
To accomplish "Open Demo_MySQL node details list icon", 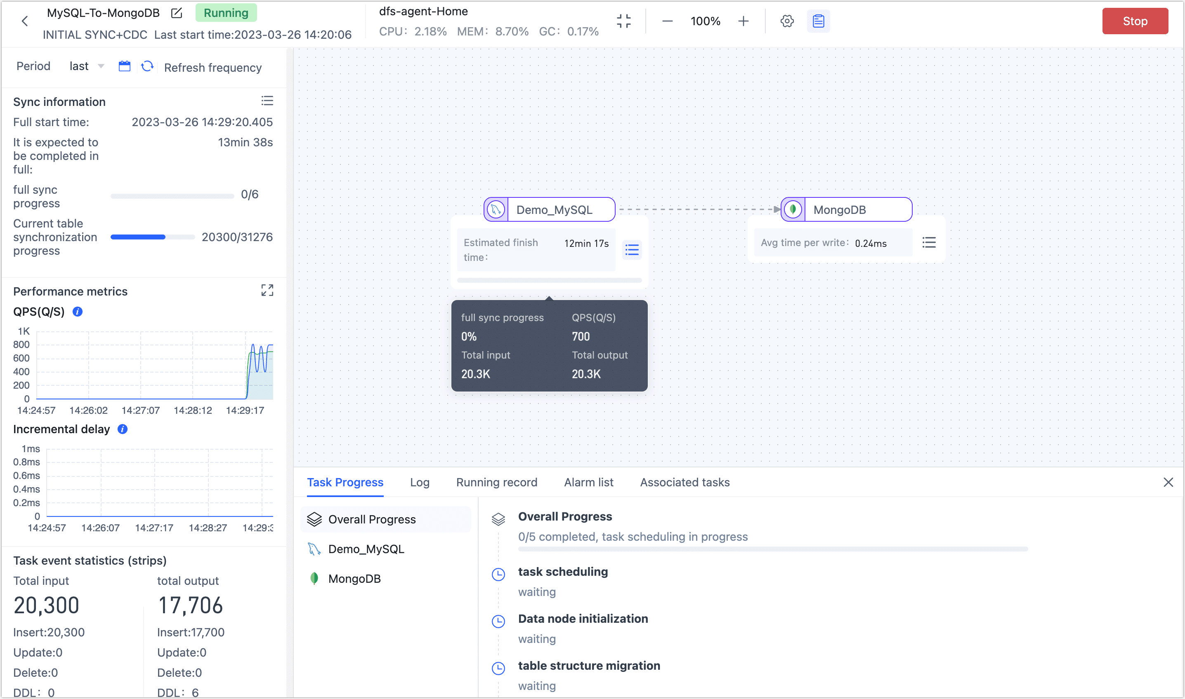I will coord(632,250).
